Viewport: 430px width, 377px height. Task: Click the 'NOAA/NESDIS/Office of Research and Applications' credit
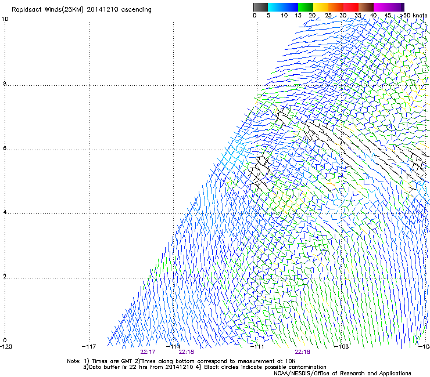(x=342, y=374)
